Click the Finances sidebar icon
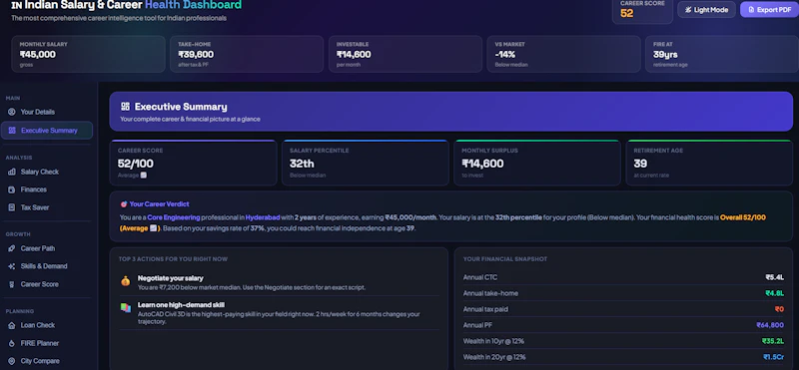 (11, 189)
